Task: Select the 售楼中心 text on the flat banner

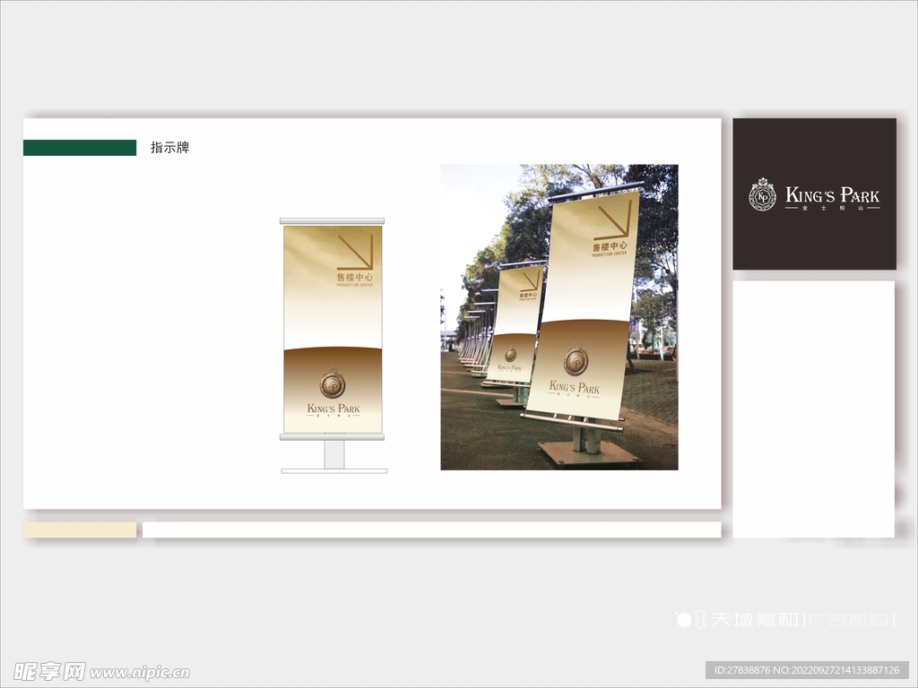Action: point(355,278)
